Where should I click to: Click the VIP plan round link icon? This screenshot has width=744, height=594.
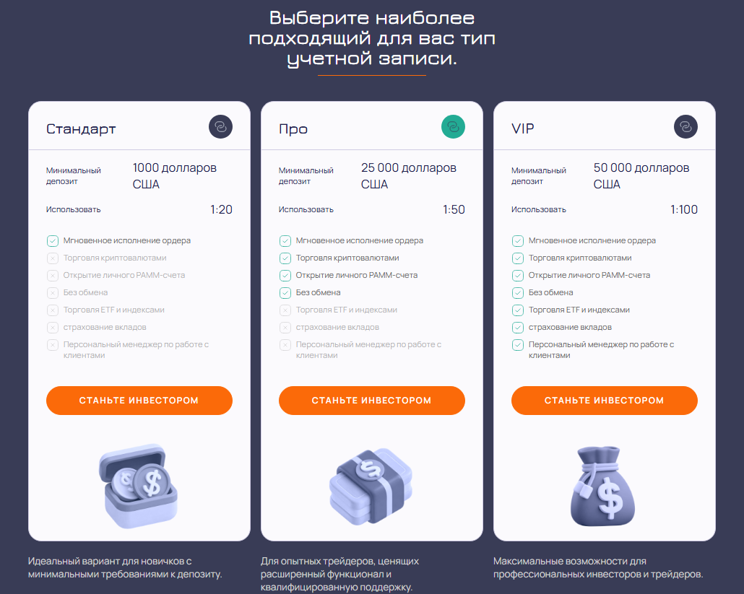tap(685, 127)
